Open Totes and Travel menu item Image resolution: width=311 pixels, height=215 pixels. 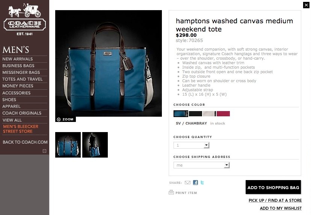(23, 79)
